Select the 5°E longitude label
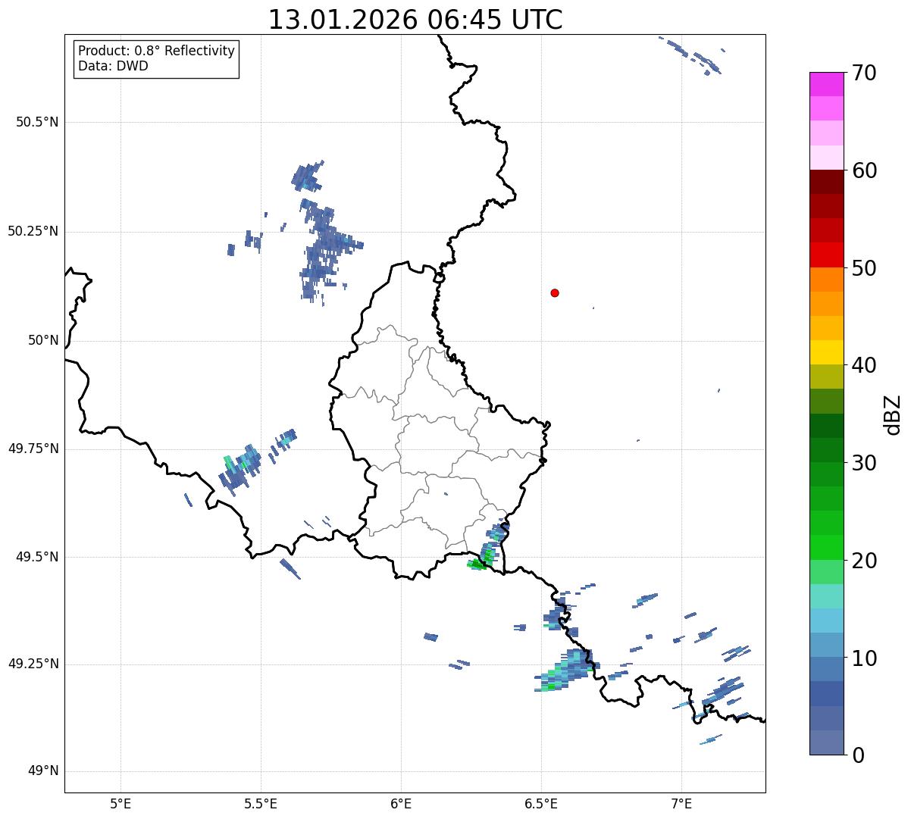911x819 pixels. [121, 803]
